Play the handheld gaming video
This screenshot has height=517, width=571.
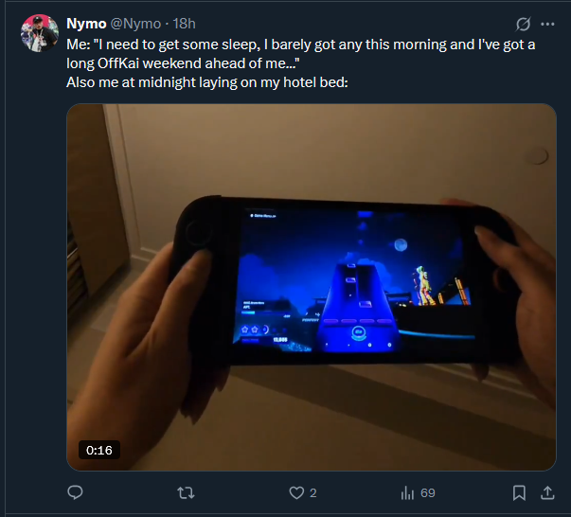tap(312, 287)
